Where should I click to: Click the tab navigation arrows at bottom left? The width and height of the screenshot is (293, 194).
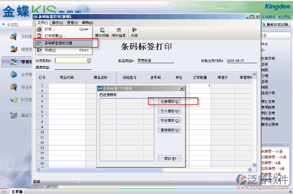click(4, 192)
